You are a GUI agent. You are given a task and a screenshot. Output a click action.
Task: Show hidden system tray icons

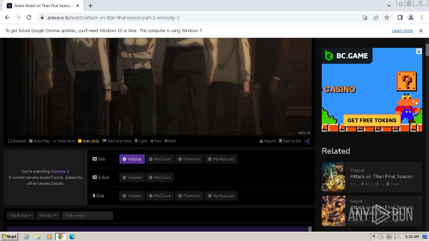tap(374, 237)
